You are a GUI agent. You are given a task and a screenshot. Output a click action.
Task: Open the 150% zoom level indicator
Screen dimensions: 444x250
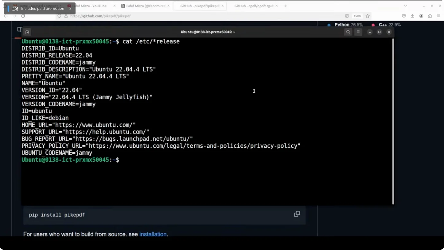[x=357, y=16]
